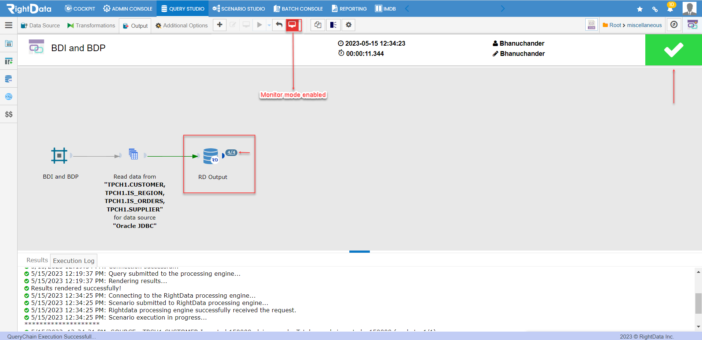Click the undo arrow icon
Viewport: 702px width, 340px height.
[x=278, y=25]
